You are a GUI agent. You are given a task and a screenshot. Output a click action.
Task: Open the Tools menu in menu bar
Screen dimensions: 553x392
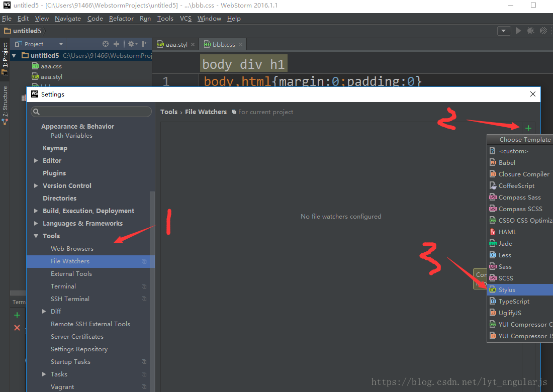(165, 18)
